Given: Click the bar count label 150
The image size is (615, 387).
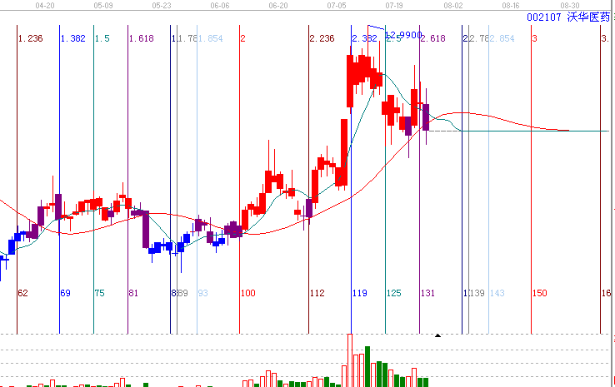Looking at the screenshot, I should (x=539, y=293).
